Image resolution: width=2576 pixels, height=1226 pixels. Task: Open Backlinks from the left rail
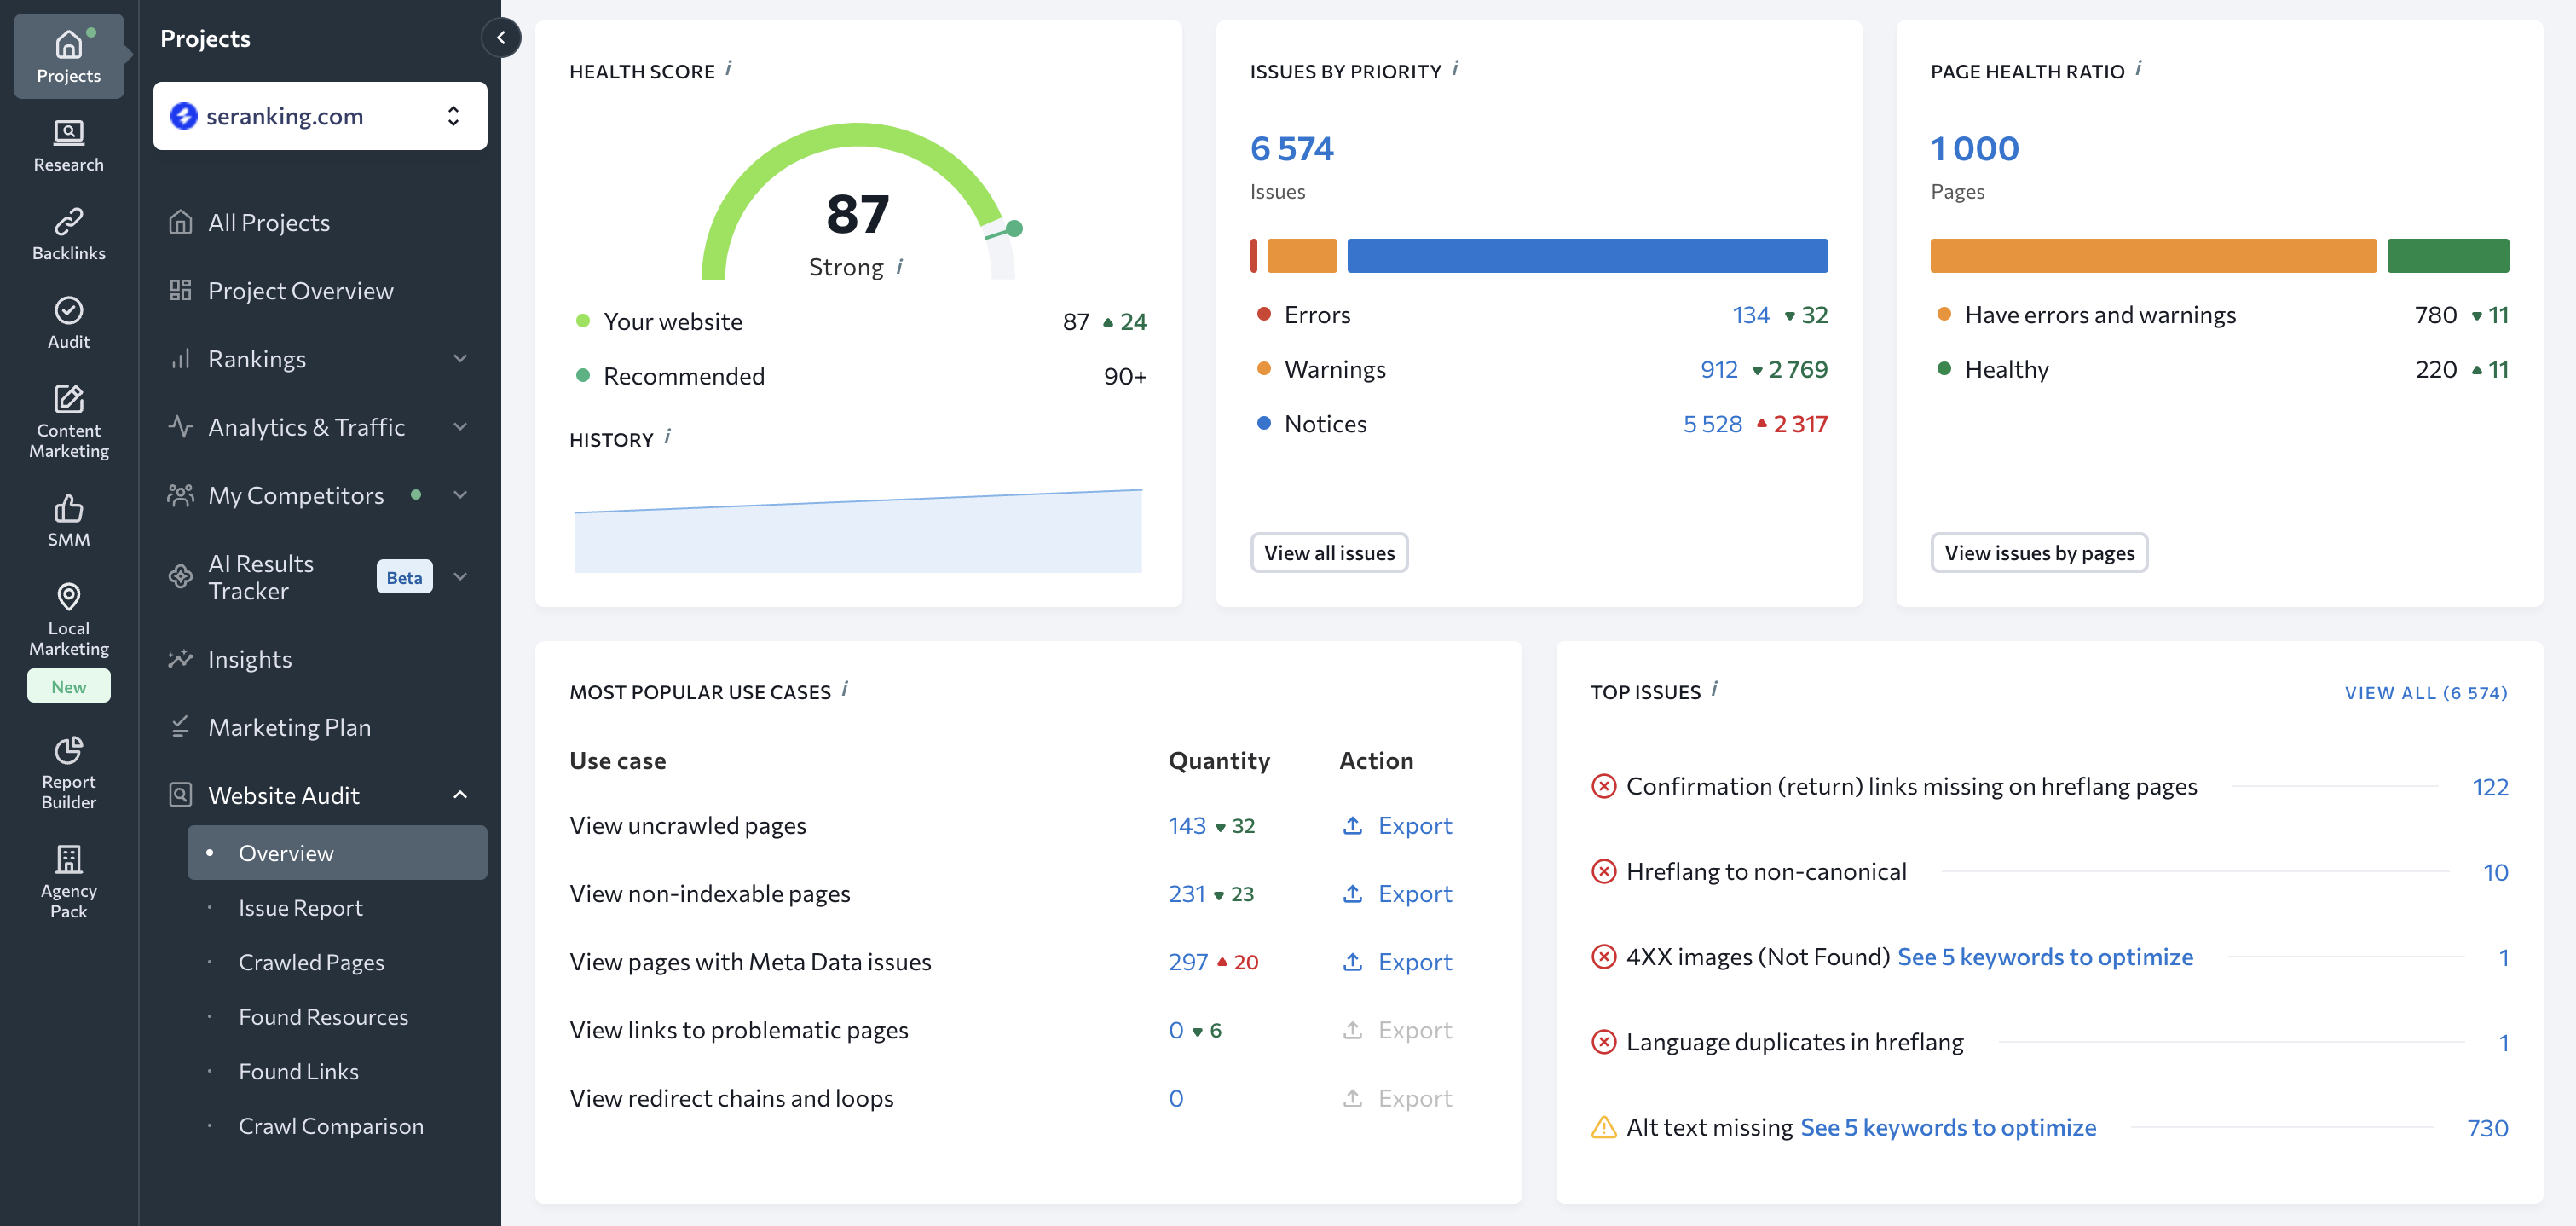68,234
